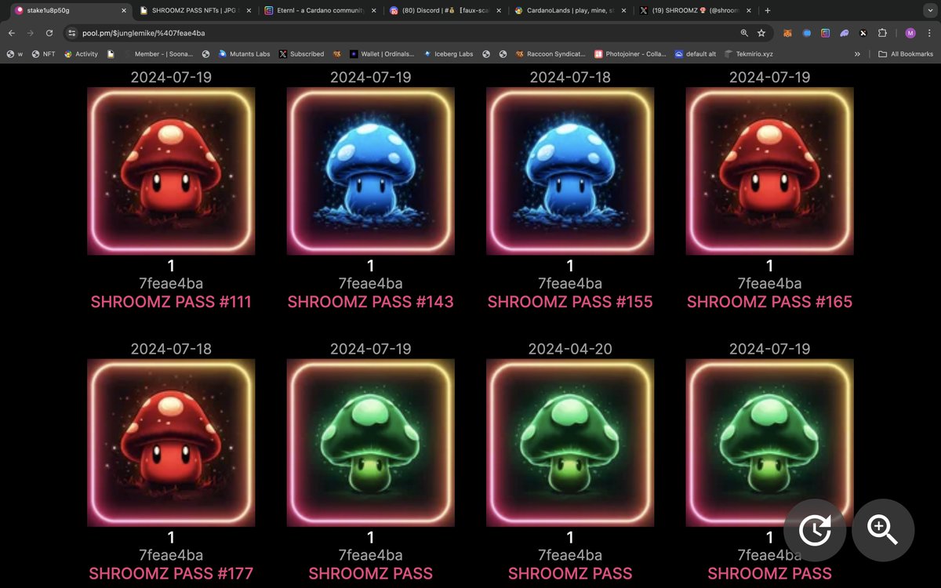The width and height of the screenshot is (941, 588).
Task: Open the SHROOMZ PASS #143 blue mushroom image
Action: 370,171
